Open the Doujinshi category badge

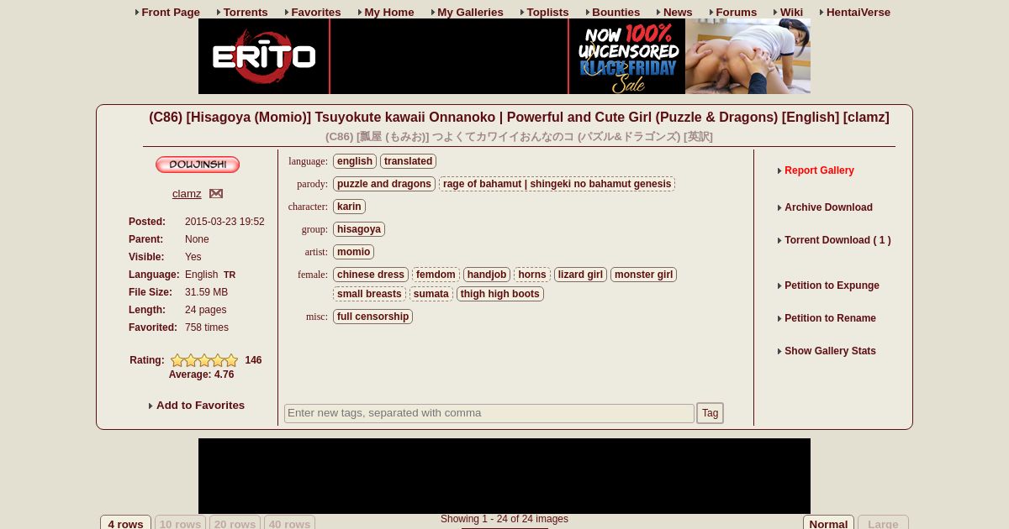pos(198,165)
